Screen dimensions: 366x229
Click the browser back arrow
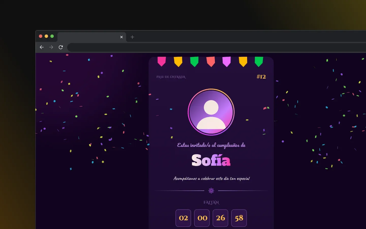click(42, 47)
